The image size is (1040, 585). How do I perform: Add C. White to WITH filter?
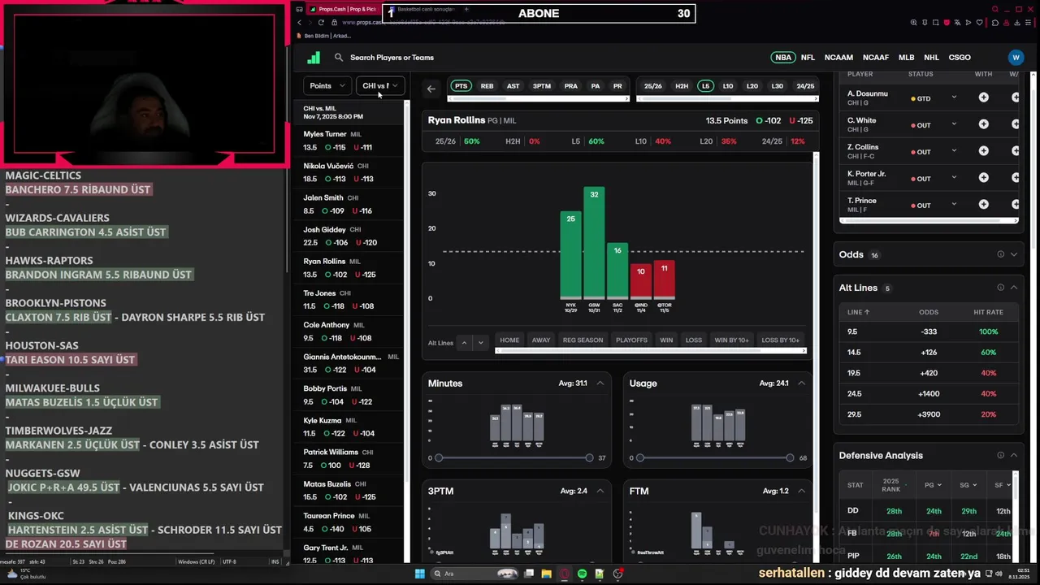click(983, 124)
